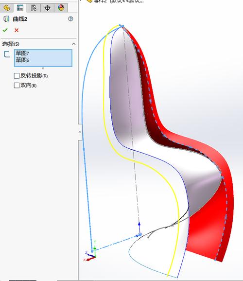This screenshot has height=281, width=243.
Task: Open the DisplayManager appearance tab
Action: pos(61,8)
